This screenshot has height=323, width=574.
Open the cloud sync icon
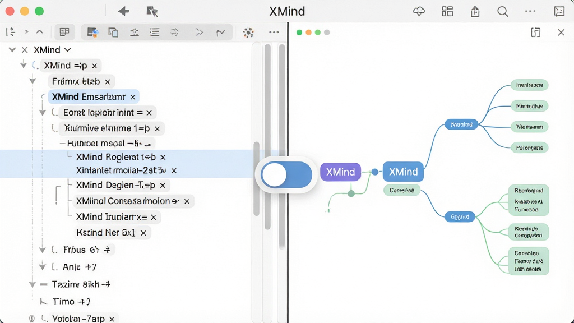pyautogui.click(x=419, y=11)
